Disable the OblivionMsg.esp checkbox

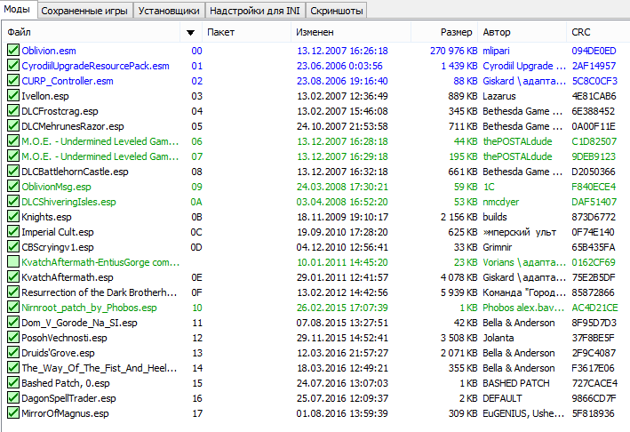click(13, 186)
